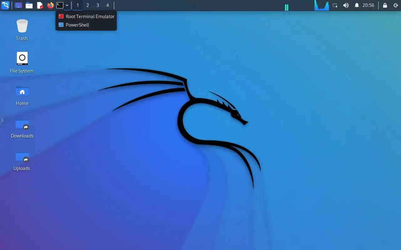The image size is (401, 250).
Task: Select the Trash desktop icon
Action: click(x=22, y=30)
